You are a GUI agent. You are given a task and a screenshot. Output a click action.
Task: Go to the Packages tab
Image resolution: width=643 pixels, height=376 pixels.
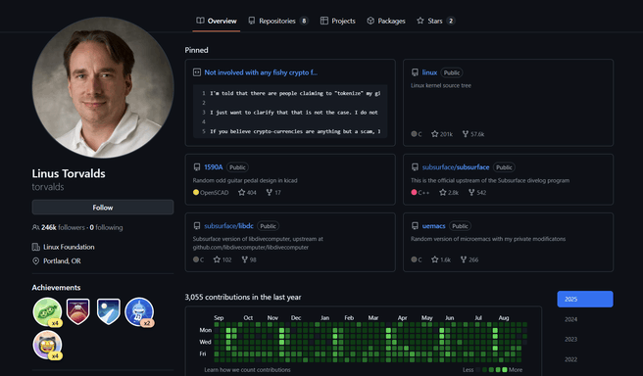coord(386,21)
